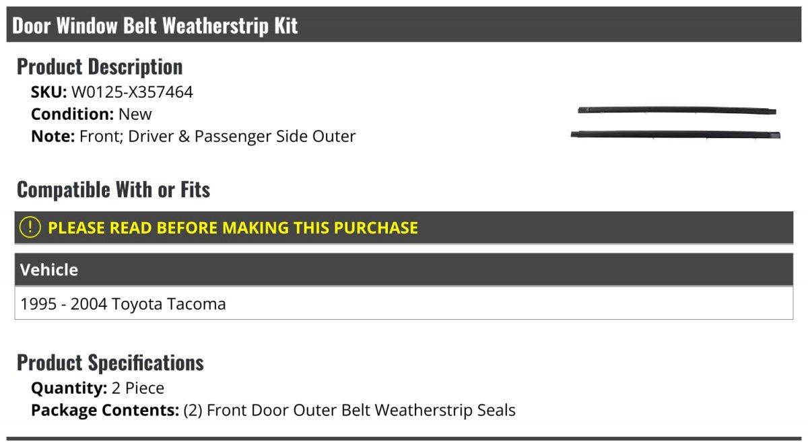
Task: Select the Product Description heading
Action: (100, 67)
